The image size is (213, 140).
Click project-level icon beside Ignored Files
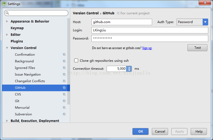click(x=64, y=68)
